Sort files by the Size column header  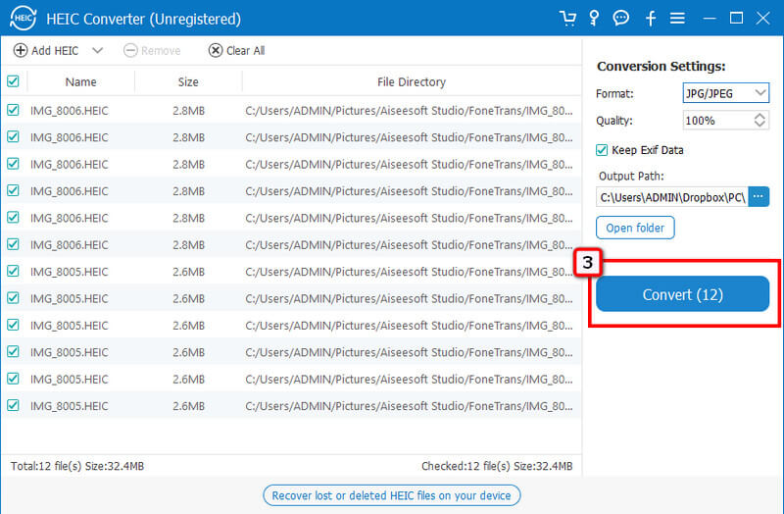tap(188, 82)
